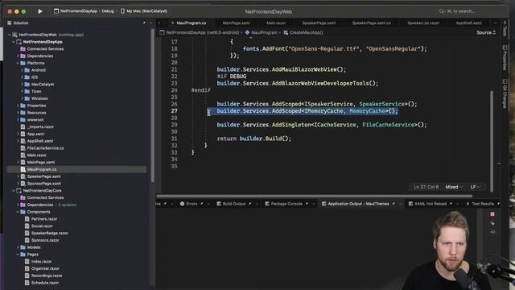
Task: Place cursor on 'return builder.Build();' line
Action: (254, 139)
